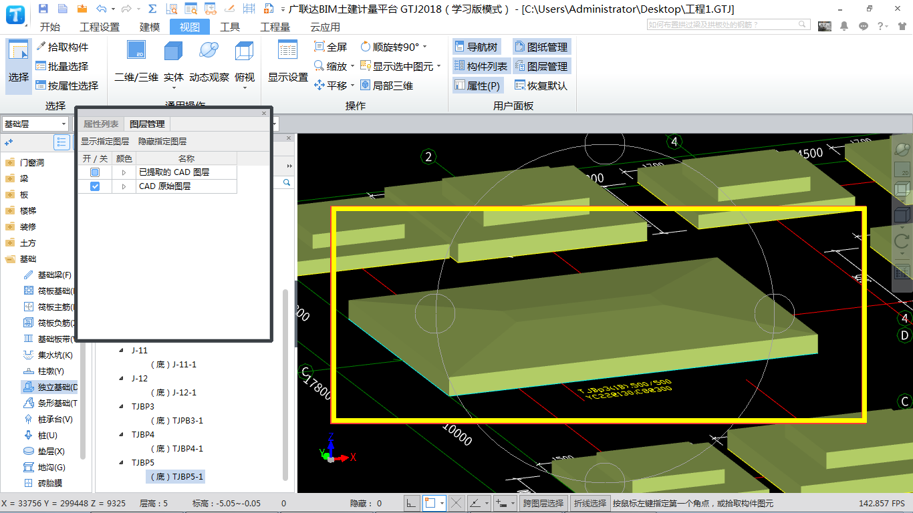Image resolution: width=913 pixels, height=513 pixels.
Task: Click the help question mark icon
Action: coord(882,26)
